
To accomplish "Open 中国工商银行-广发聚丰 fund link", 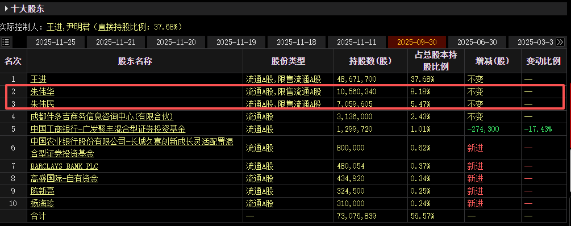I will click(x=108, y=129).
